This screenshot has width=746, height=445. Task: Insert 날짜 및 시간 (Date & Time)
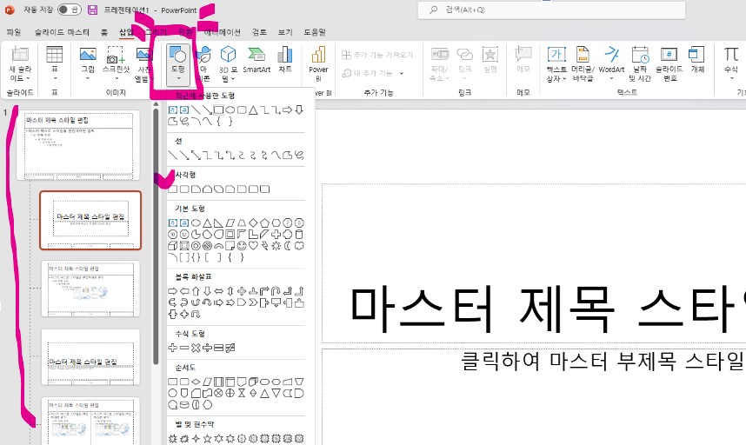coord(640,64)
